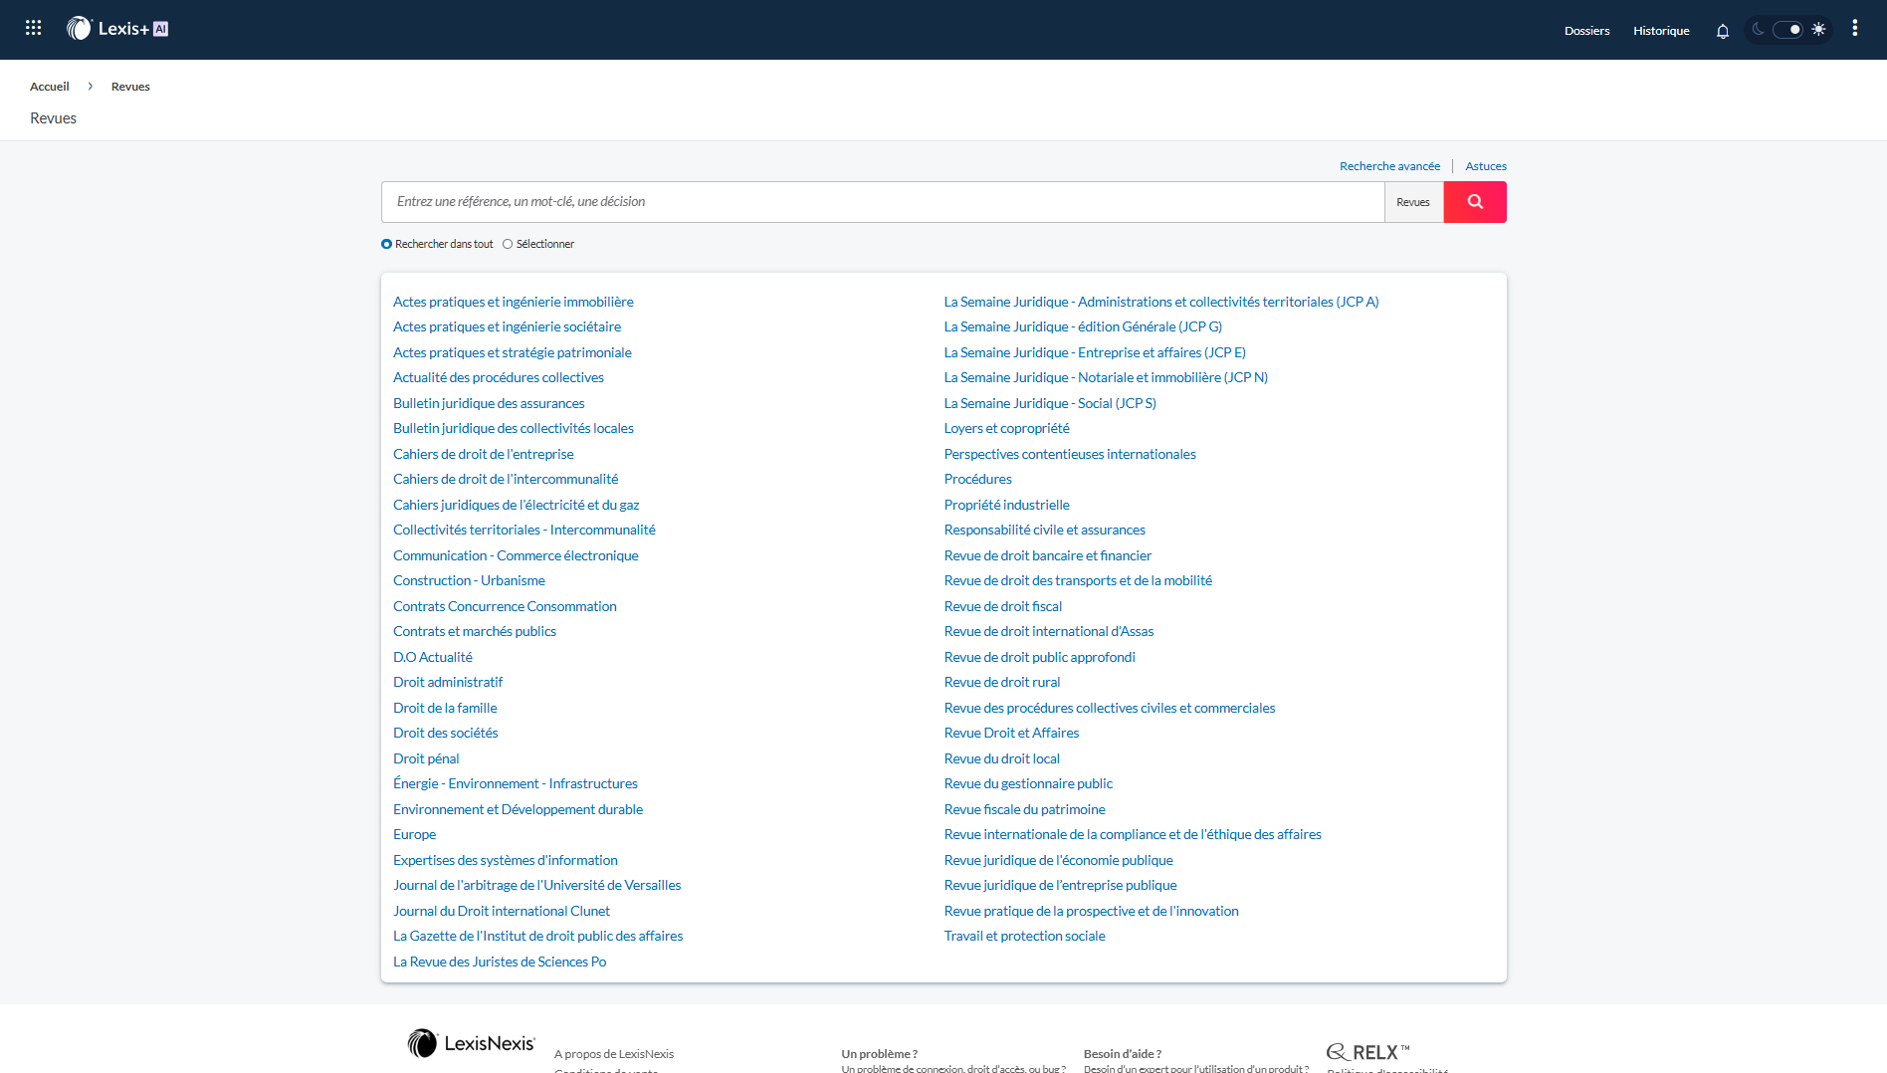1887x1073 pixels.
Task: Open Contrats Concurrence Consommation
Action: click(505, 606)
